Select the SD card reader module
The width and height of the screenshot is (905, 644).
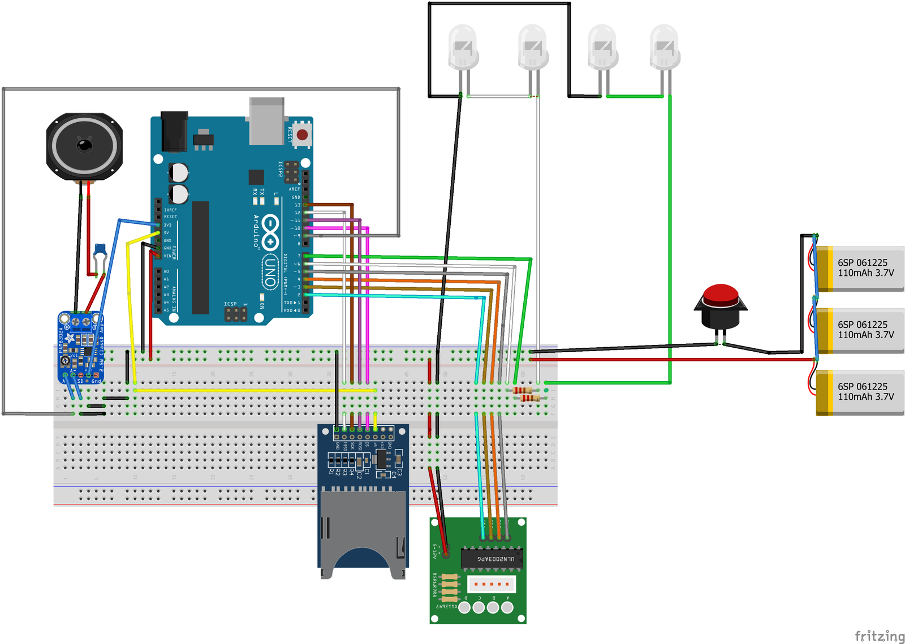[363, 501]
